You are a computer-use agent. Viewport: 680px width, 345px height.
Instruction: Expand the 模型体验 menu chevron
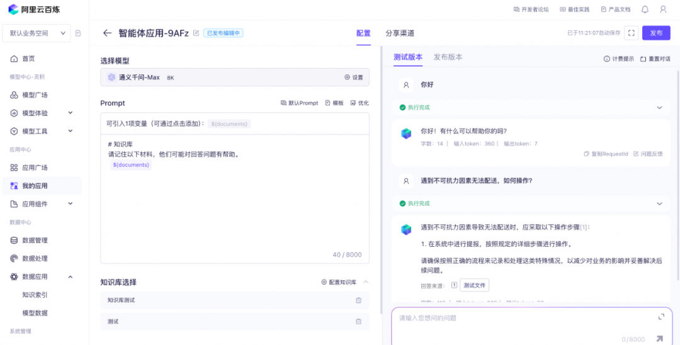click(71, 113)
